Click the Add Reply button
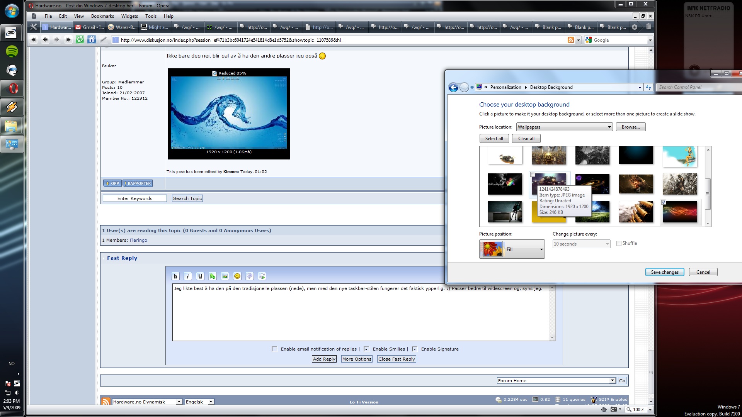The image size is (742, 417). (x=324, y=359)
